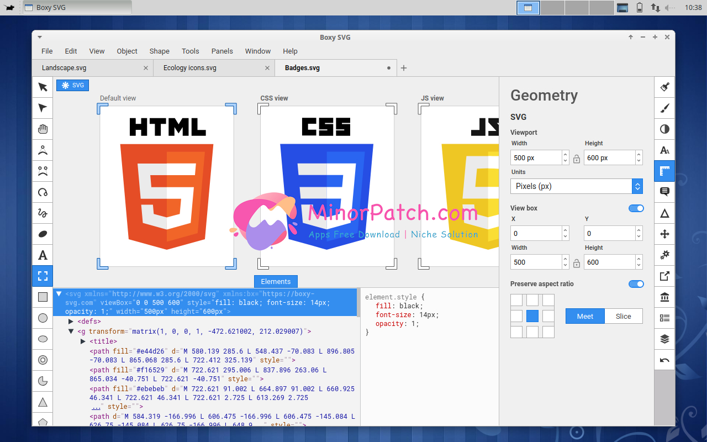Select the Edit node arrow tool

pos(43,108)
